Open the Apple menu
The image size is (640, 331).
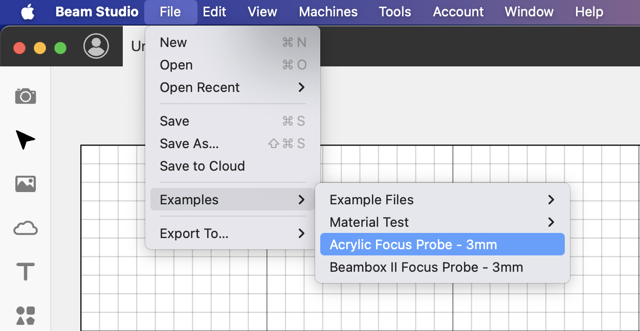click(x=28, y=12)
